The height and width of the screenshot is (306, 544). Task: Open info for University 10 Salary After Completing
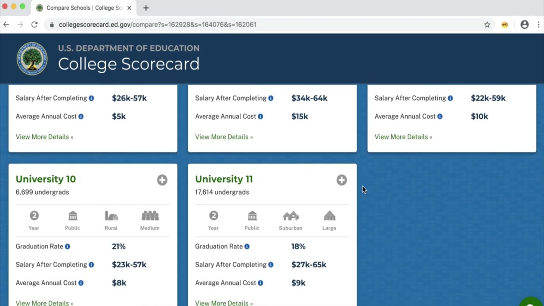(x=91, y=265)
